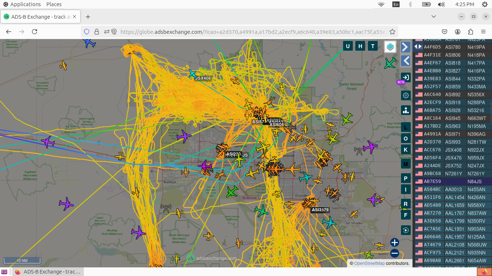The width and height of the screenshot is (492, 276).
Task: Open the Applications menu
Action: (x=22, y=4)
